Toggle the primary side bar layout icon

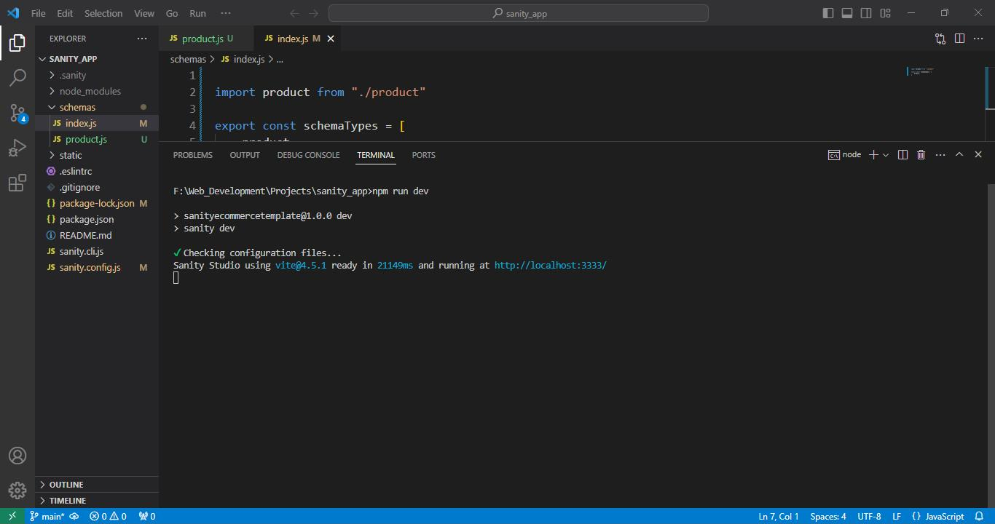click(828, 13)
